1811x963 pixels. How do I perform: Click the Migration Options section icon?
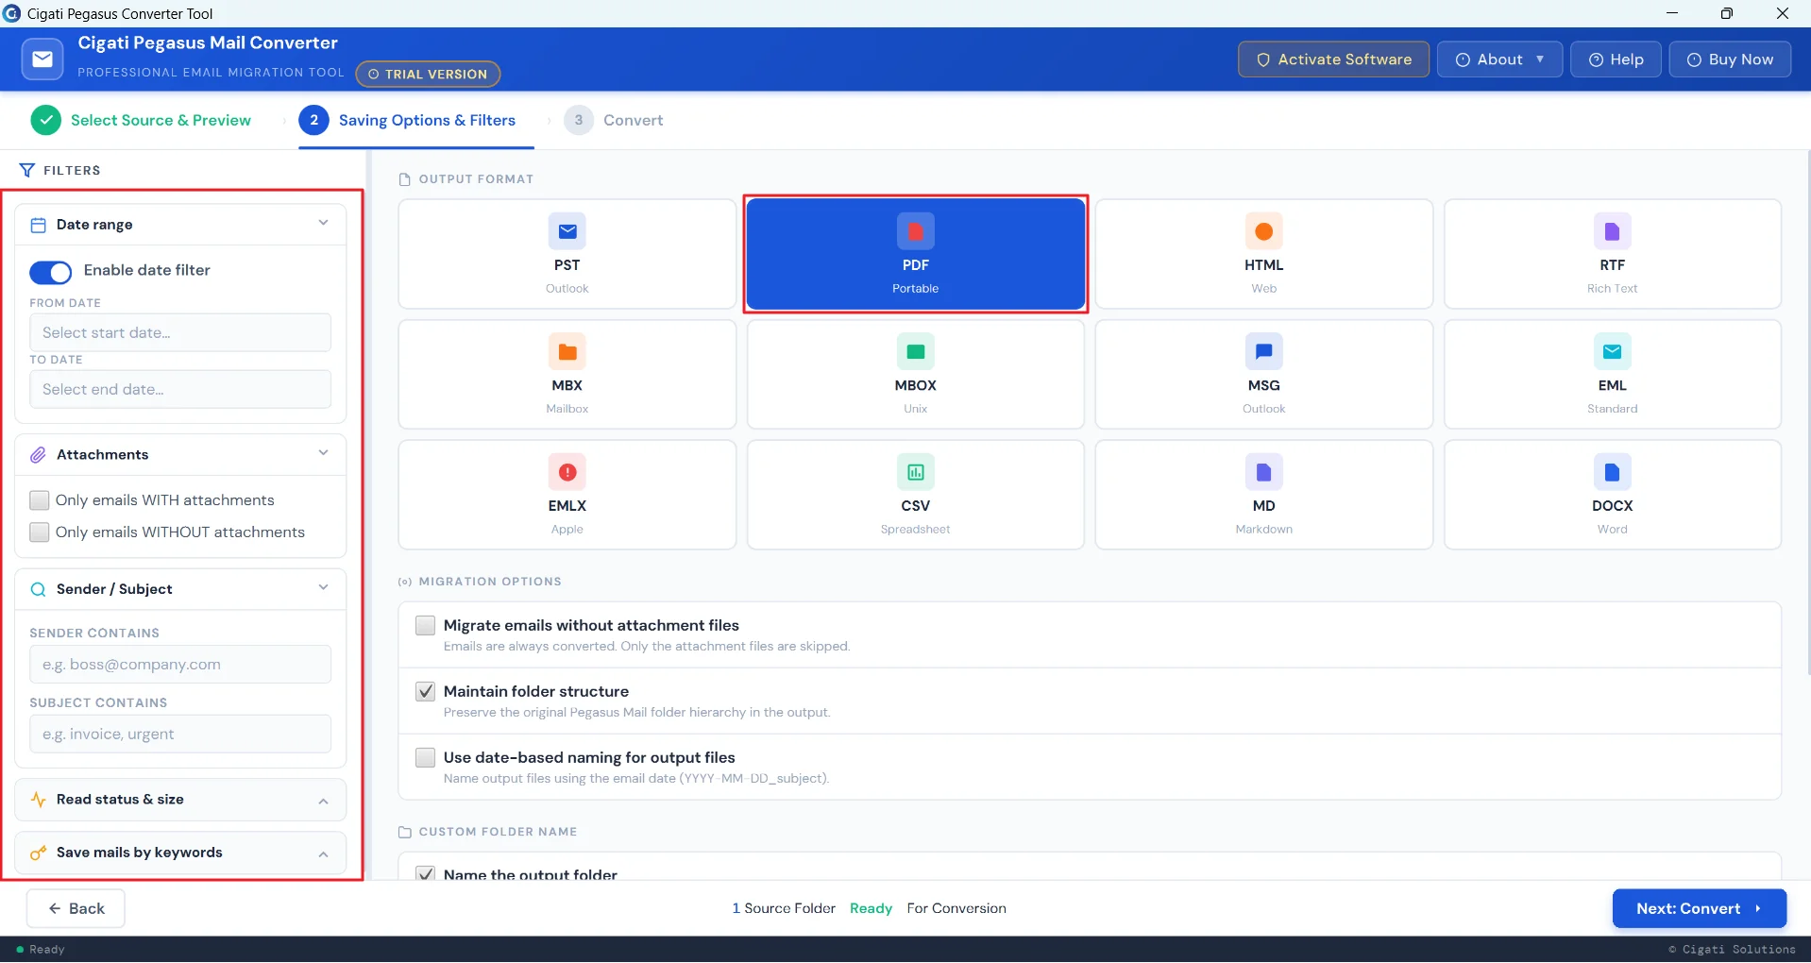(x=405, y=582)
